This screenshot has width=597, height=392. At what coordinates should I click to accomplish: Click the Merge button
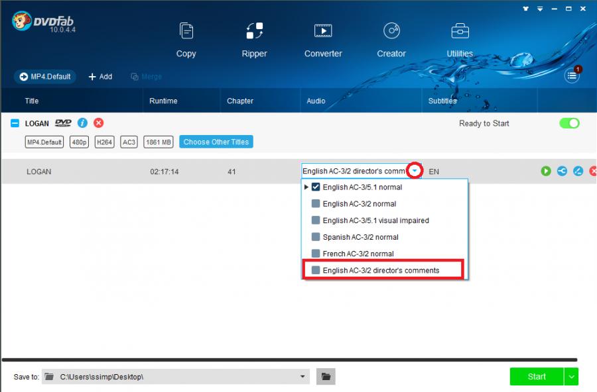point(147,76)
